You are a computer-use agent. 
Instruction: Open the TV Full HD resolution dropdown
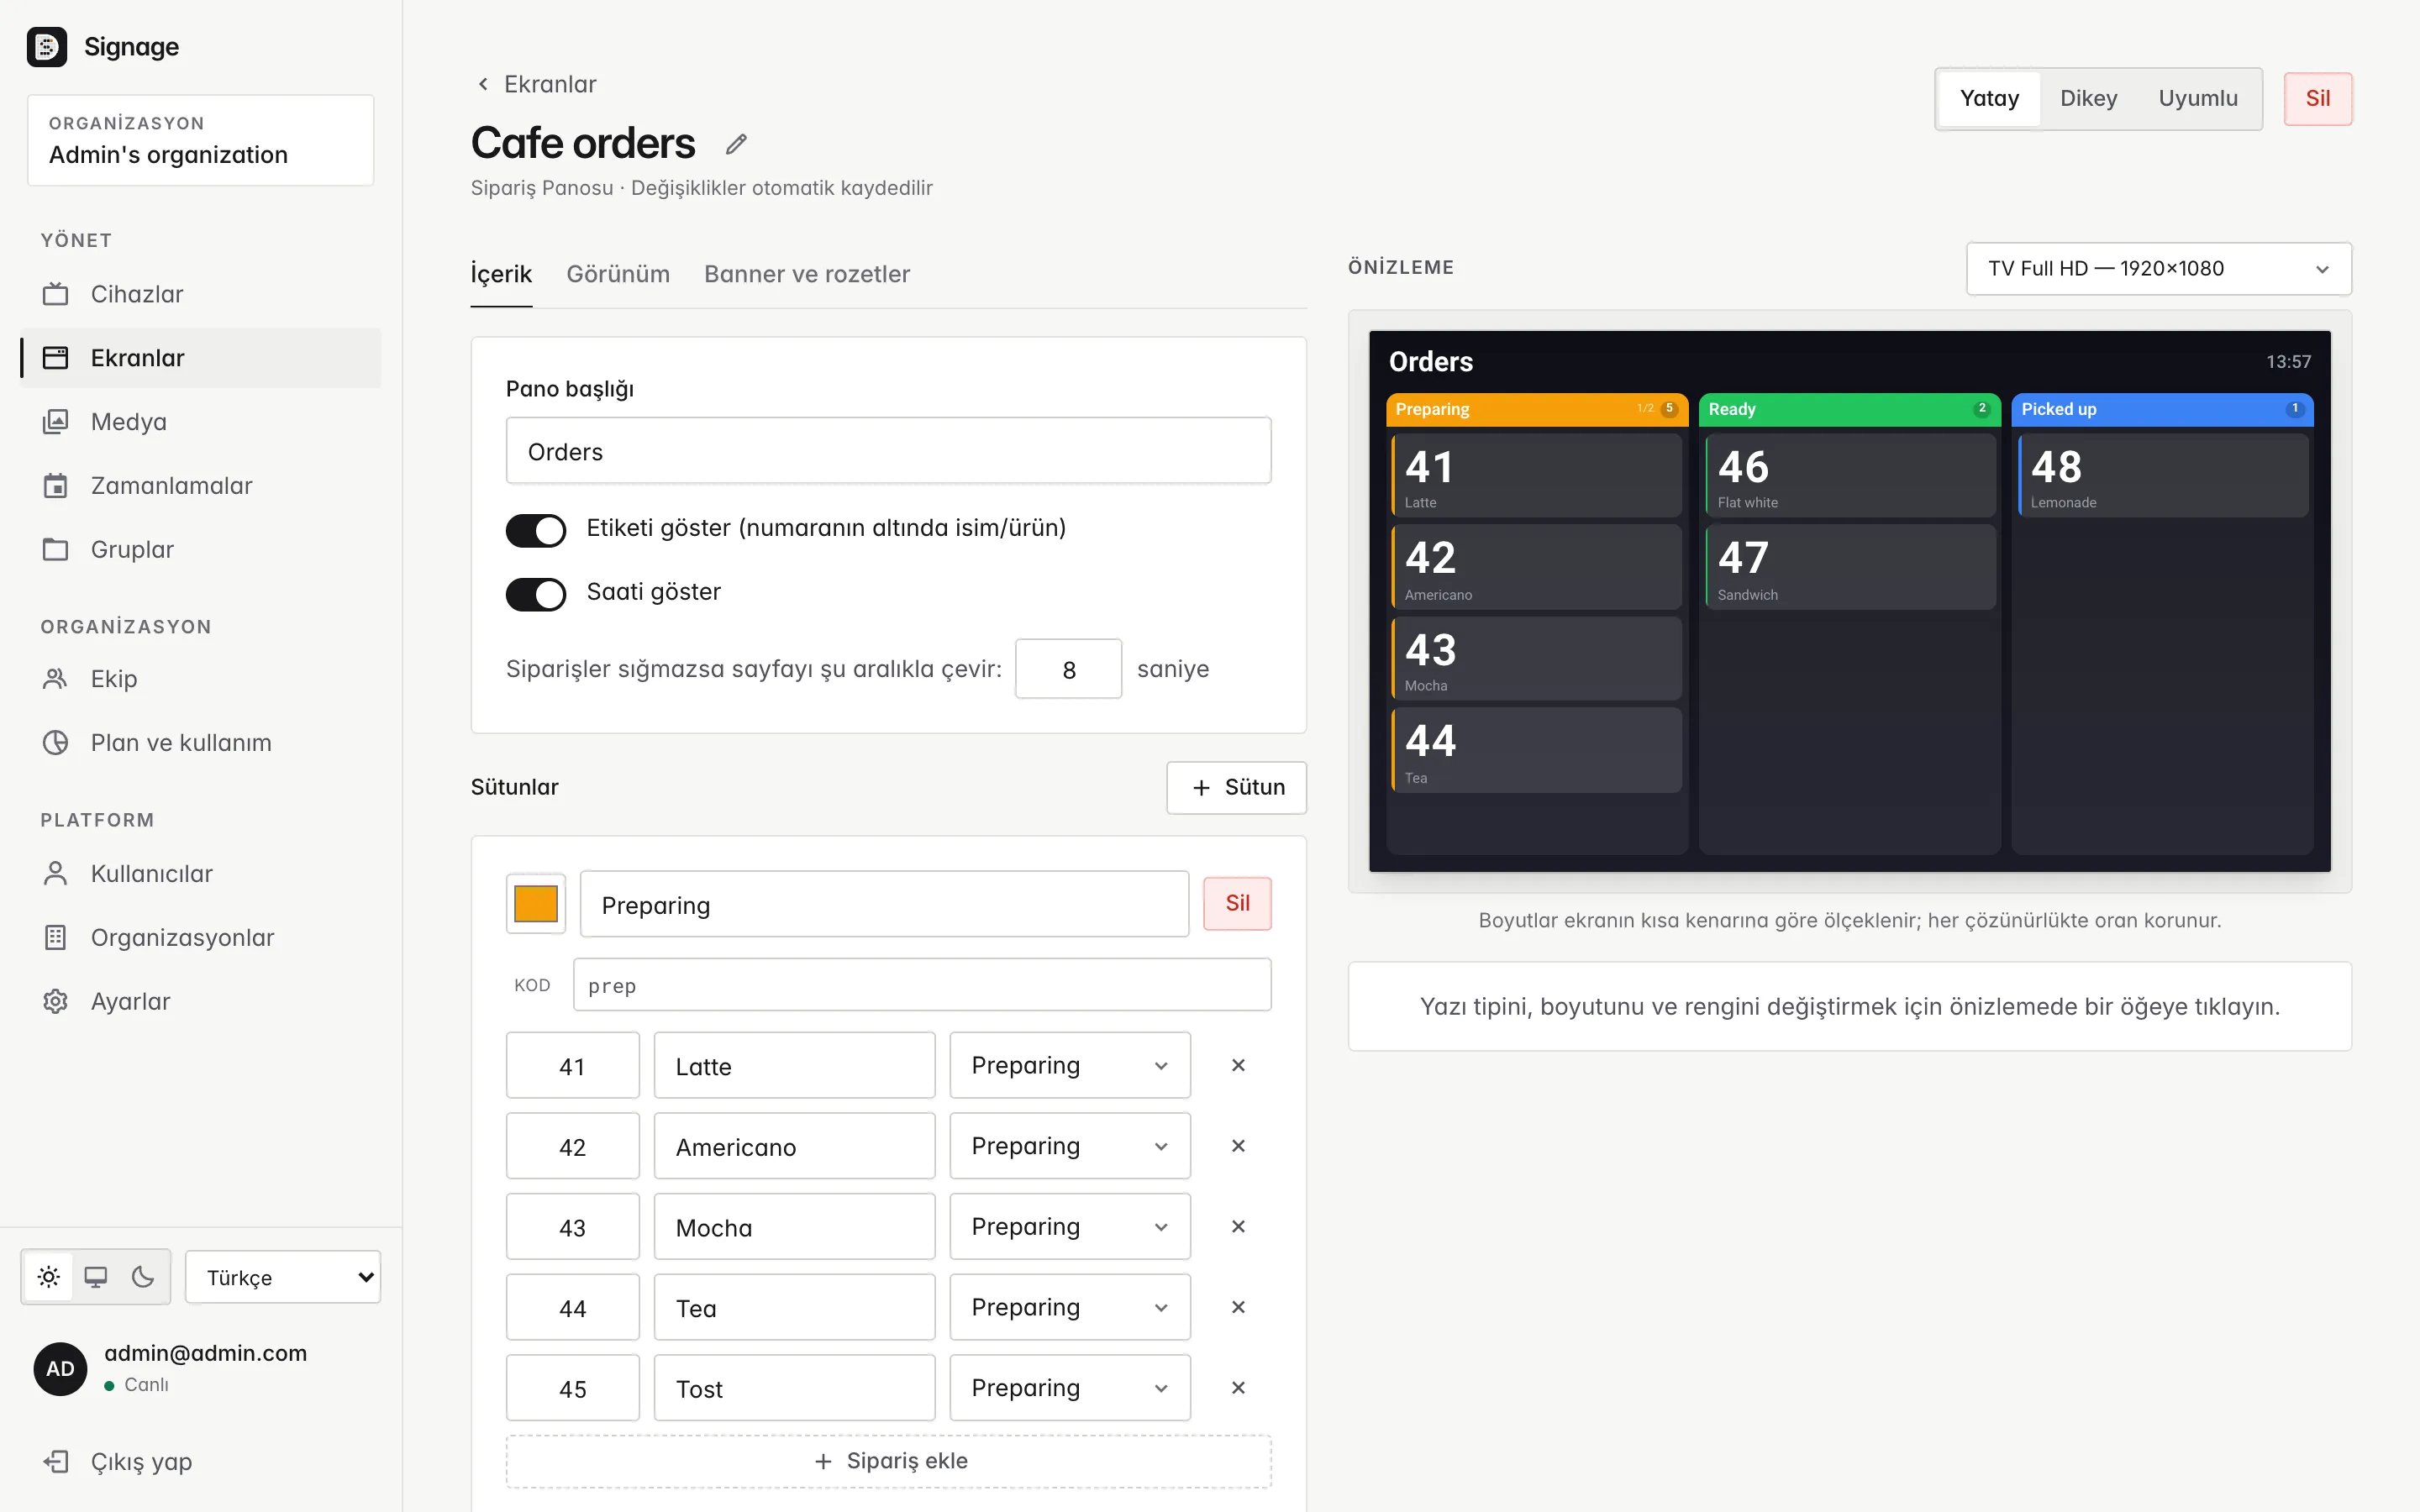click(2158, 269)
